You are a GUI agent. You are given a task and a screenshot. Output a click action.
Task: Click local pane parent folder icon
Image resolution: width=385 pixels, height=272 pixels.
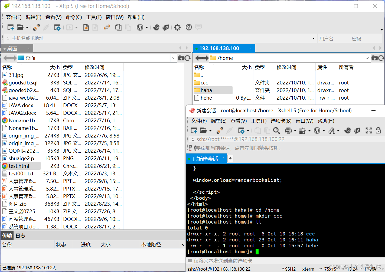[x=181, y=58]
